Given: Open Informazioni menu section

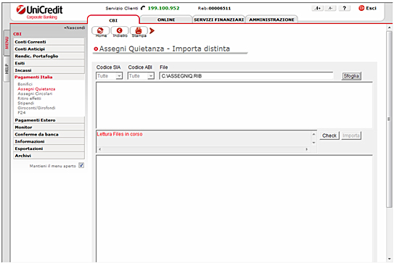Looking at the screenshot, I should [49, 141].
